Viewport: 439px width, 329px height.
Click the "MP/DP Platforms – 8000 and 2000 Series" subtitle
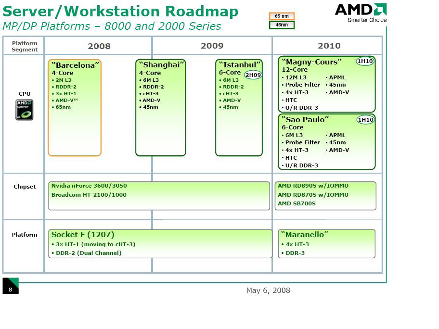[112, 26]
